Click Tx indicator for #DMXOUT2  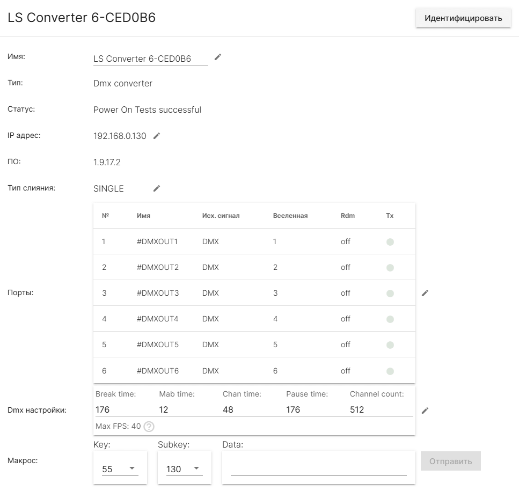[x=390, y=268]
